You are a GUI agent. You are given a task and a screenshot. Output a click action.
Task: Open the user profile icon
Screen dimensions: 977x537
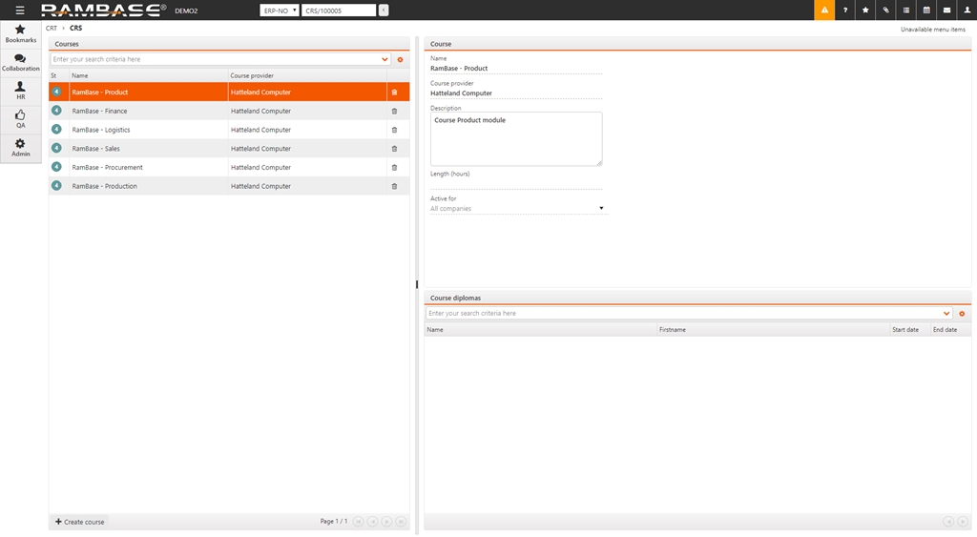click(x=967, y=10)
